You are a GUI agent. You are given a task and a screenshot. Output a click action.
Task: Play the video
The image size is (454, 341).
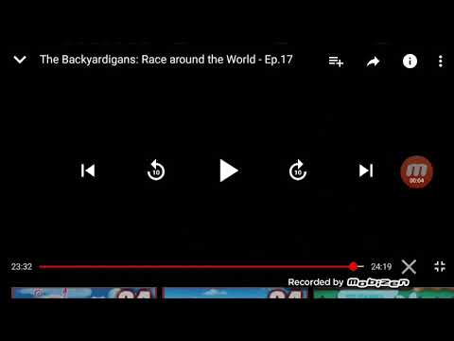[228, 170]
